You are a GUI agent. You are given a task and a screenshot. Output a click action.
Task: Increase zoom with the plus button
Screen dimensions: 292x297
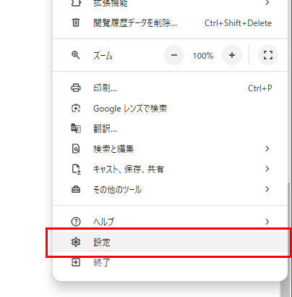click(232, 55)
